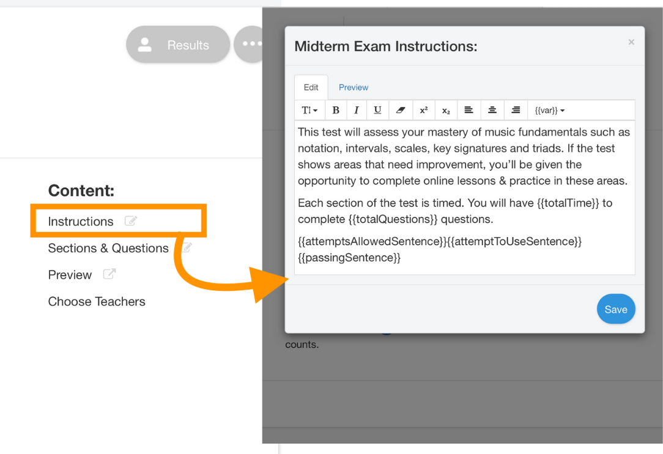Center align the text

pyautogui.click(x=492, y=110)
